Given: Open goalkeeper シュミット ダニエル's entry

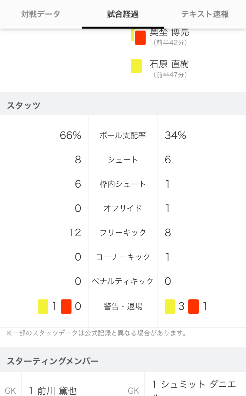Looking at the screenshot, I should (x=194, y=384).
